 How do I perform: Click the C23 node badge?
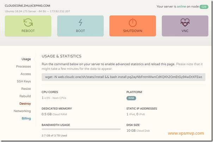(x=204, y=7)
